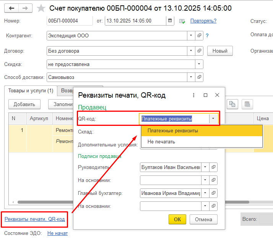This screenshot has width=273, height=238.
Task: Click the scrollbar left arrow in table
Action: [13, 202]
